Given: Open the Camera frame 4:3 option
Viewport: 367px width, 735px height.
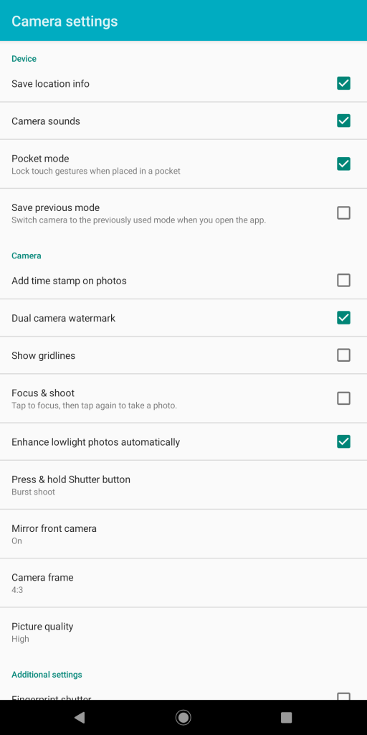Looking at the screenshot, I should coord(183,583).
